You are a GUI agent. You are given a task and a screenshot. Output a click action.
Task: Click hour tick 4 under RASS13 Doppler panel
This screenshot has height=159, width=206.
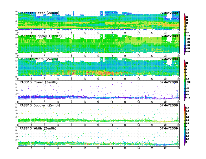45,125
